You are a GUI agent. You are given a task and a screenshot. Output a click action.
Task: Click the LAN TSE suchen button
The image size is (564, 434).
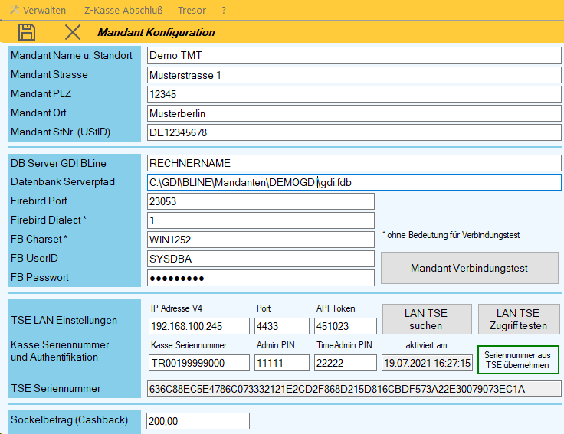click(427, 319)
